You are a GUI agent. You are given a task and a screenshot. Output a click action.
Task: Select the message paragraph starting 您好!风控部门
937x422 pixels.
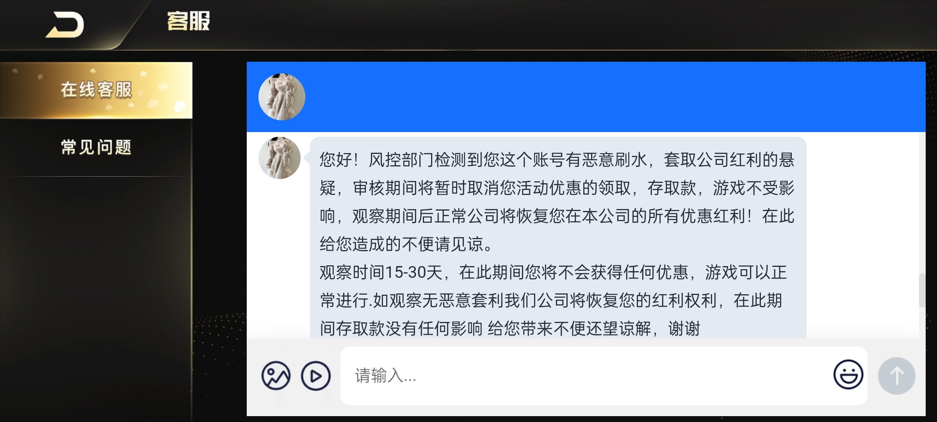click(x=557, y=202)
